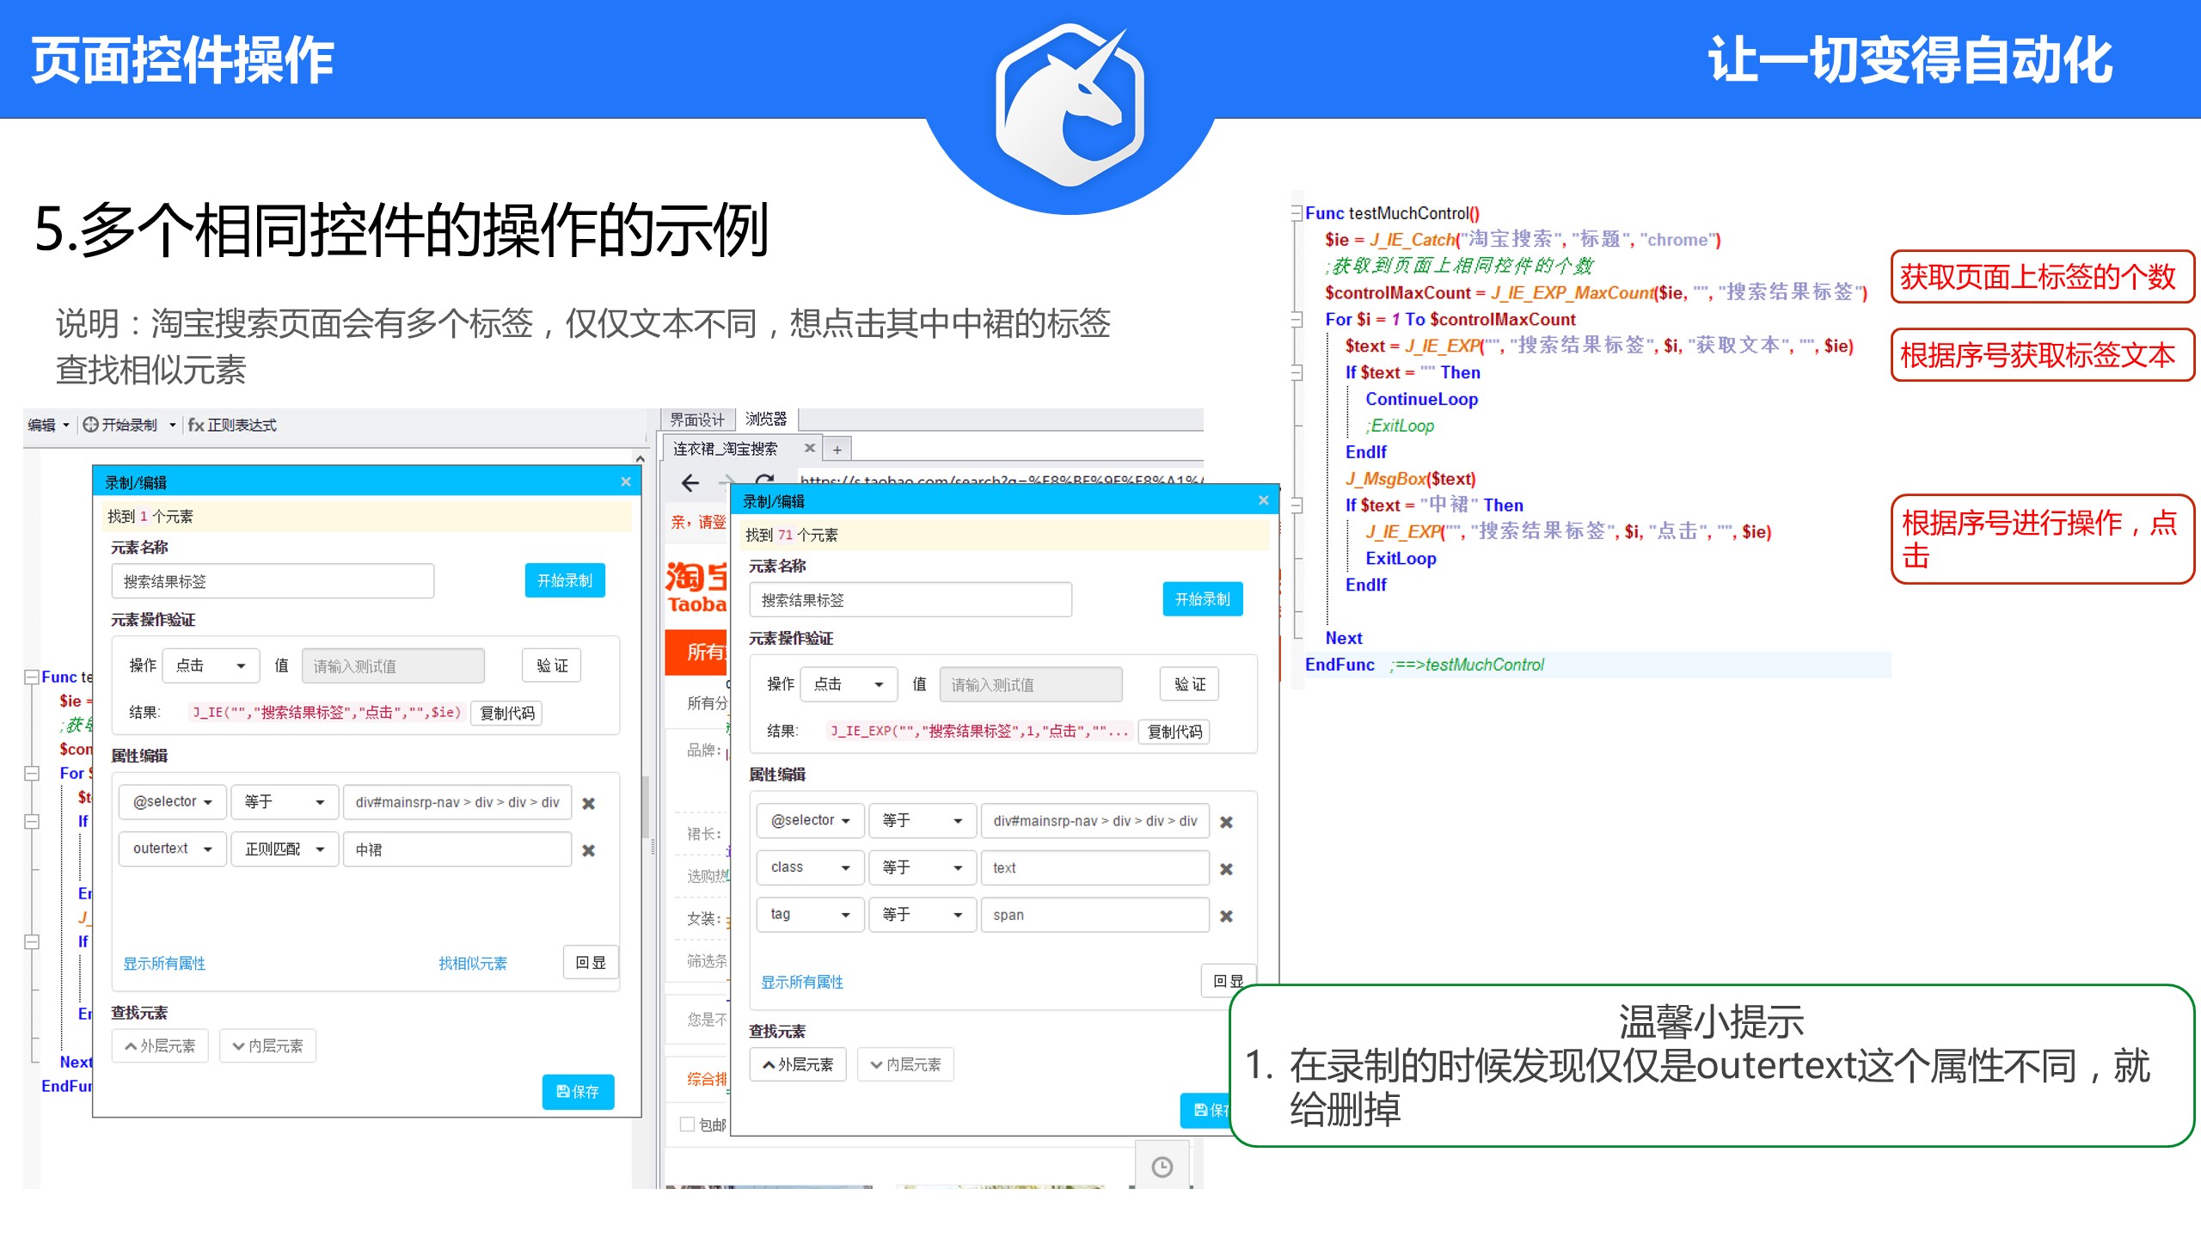Tick the 包邮 checkbox
This screenshot has height=1238, width=2201.
click(x=687, y=1124)
